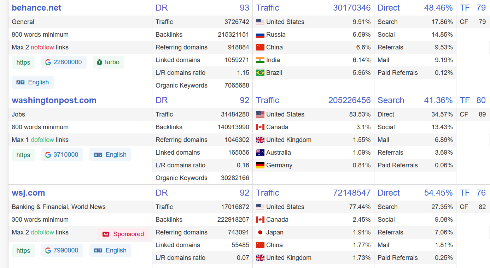
Task: Click the language icon in behance.net English badge
Action: (x=21, y=82)
